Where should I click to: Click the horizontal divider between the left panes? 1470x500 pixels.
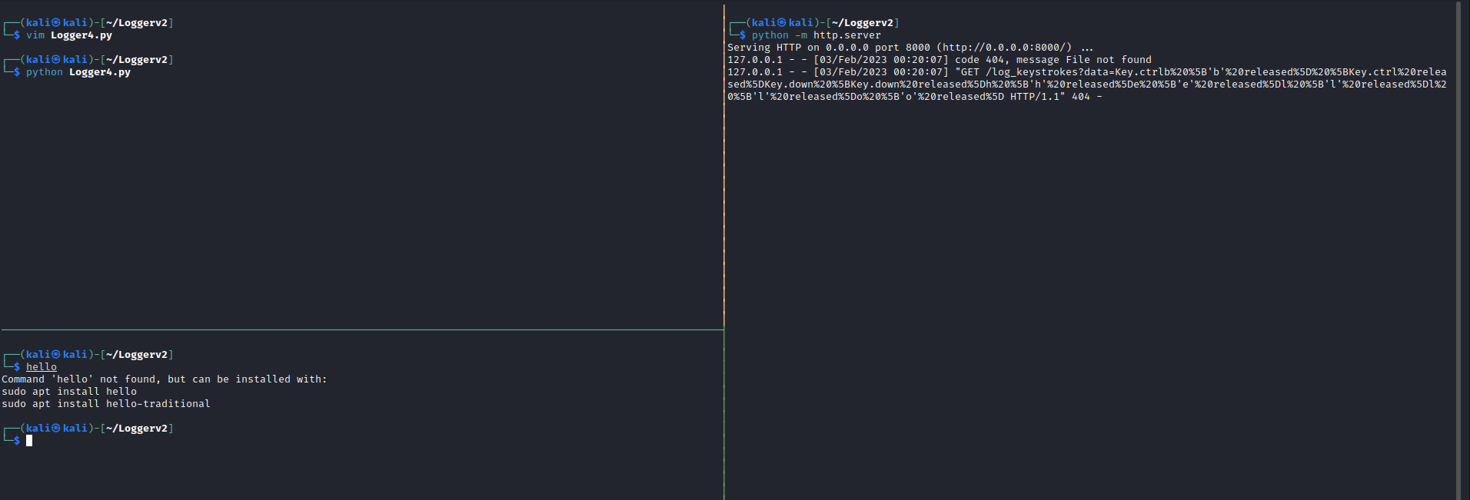point(361,330)
